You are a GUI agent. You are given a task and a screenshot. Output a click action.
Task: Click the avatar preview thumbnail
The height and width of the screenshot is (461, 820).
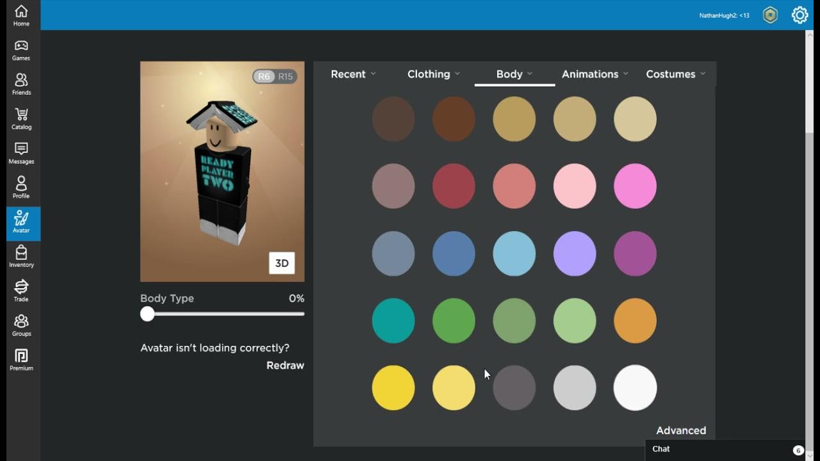point(222,172)
